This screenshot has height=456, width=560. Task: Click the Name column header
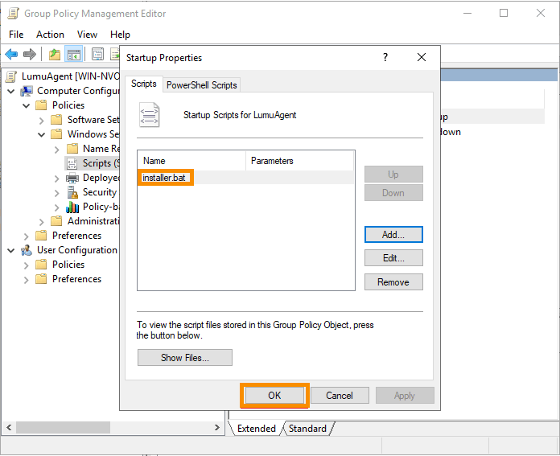click(191, 161)
